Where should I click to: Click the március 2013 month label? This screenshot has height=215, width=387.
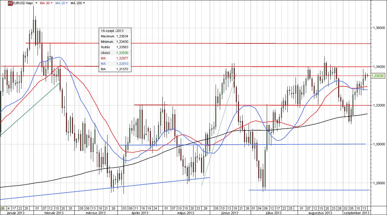96,213
